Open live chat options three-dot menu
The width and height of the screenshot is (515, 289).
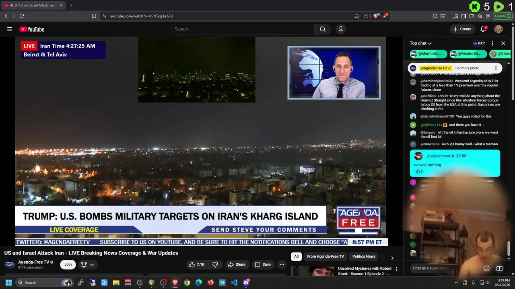[x=492, y=43]
